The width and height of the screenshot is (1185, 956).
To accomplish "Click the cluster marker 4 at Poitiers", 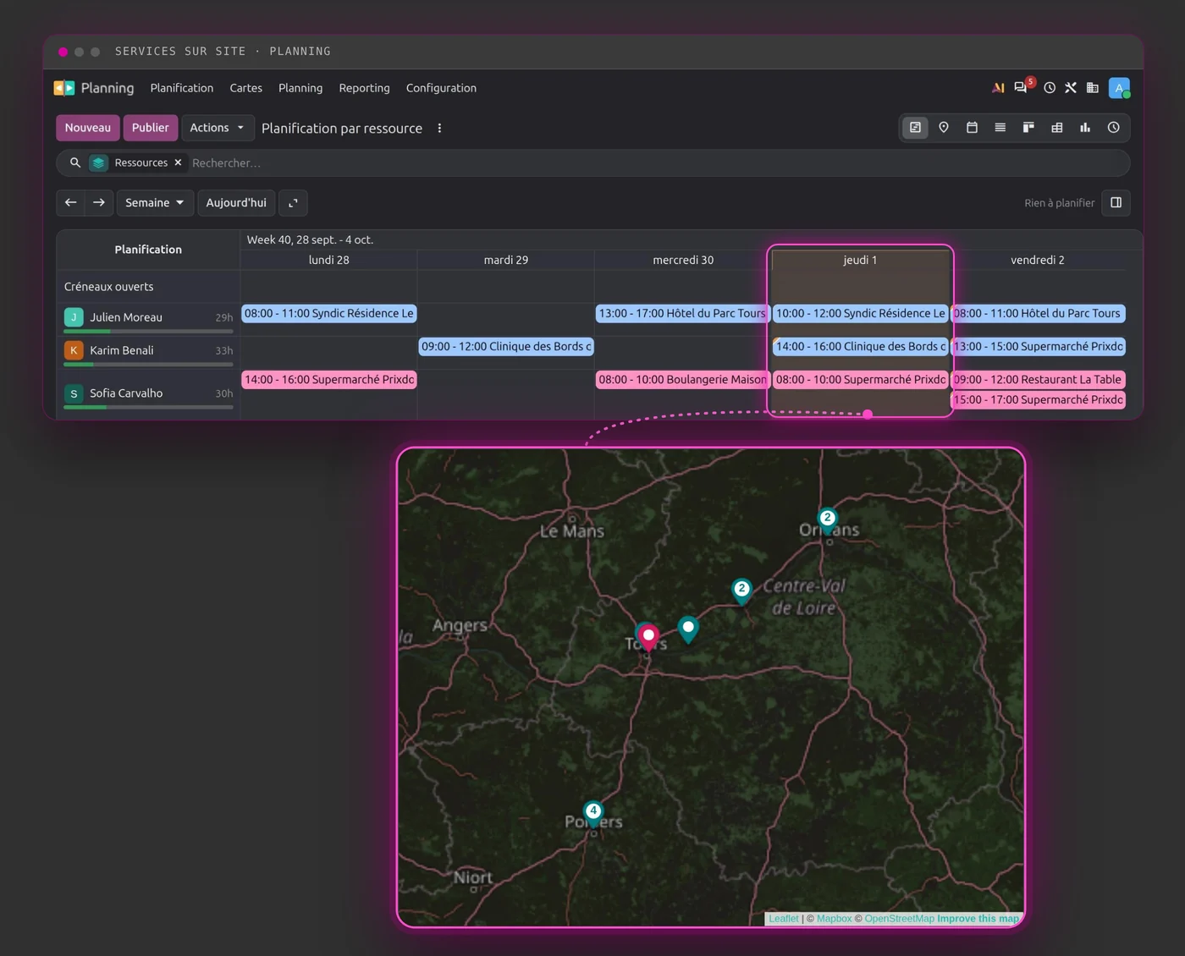I will pyautogui.click(x=593, y=812).
